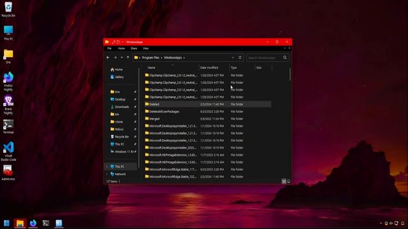Open pinned Desktop in navigation pane
Screen dimensions: 408x229
(x=118, y=99)
